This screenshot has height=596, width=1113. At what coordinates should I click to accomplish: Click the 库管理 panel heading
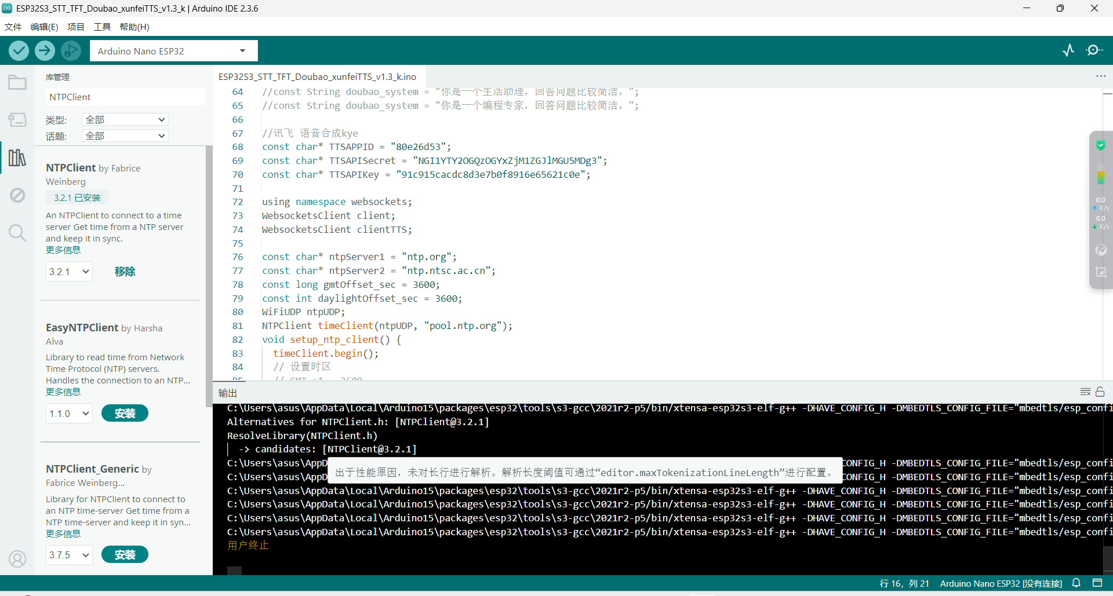pyautogui.click(x=57, y=77)
